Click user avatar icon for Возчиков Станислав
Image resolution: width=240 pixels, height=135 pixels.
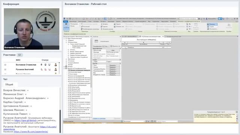(55, 65)
